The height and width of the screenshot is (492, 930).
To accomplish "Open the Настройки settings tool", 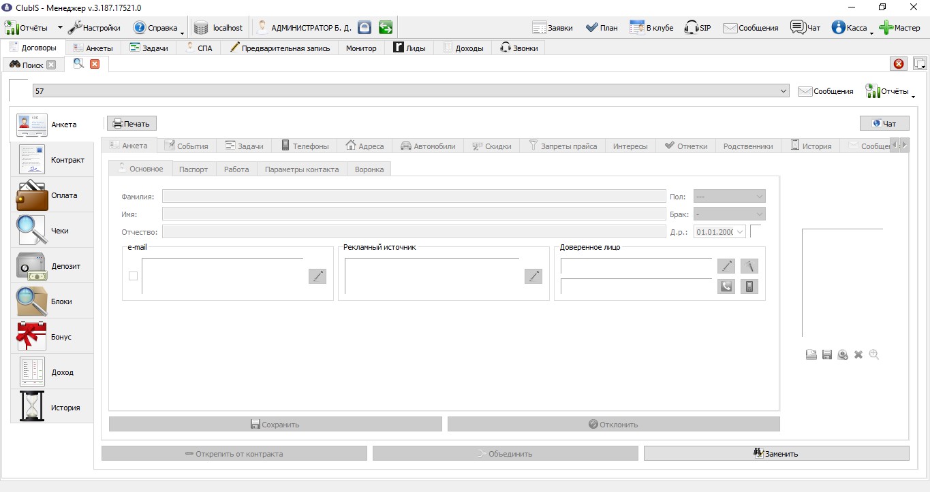I will 94,28.
